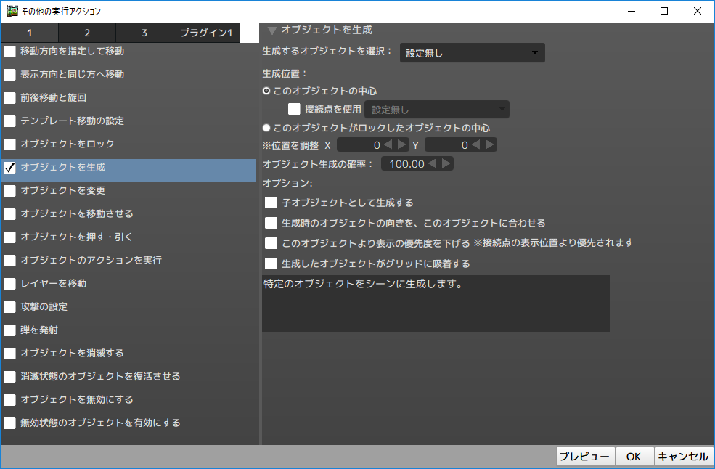Confirm with the OK button
This screenshot has height=469, width=715.
point(634,457)
